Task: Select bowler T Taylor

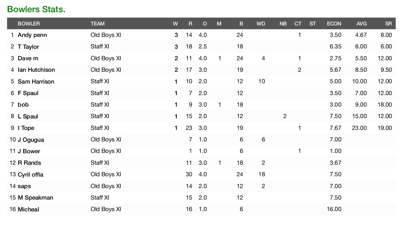Action: (29, 47)
